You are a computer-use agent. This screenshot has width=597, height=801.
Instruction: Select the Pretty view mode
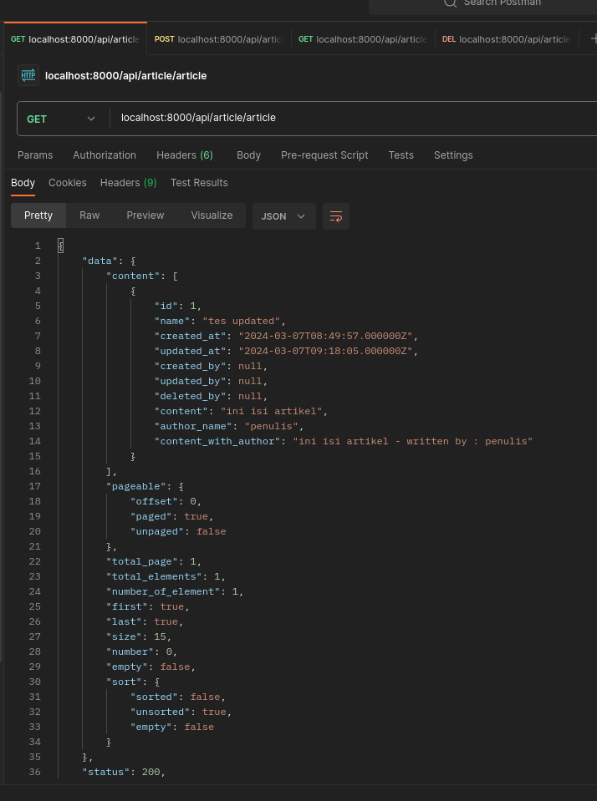pyautogui.click(x=38, y=215)
